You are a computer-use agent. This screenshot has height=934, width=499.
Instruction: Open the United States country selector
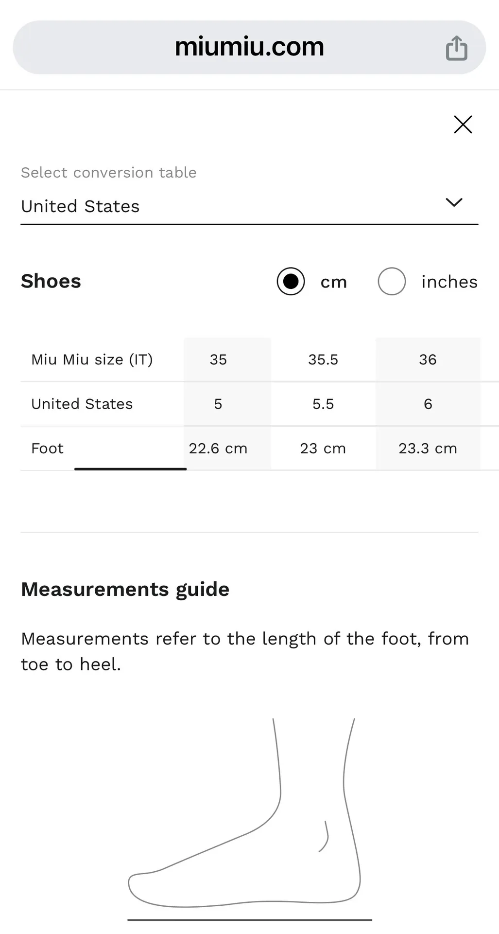[81, 206]
